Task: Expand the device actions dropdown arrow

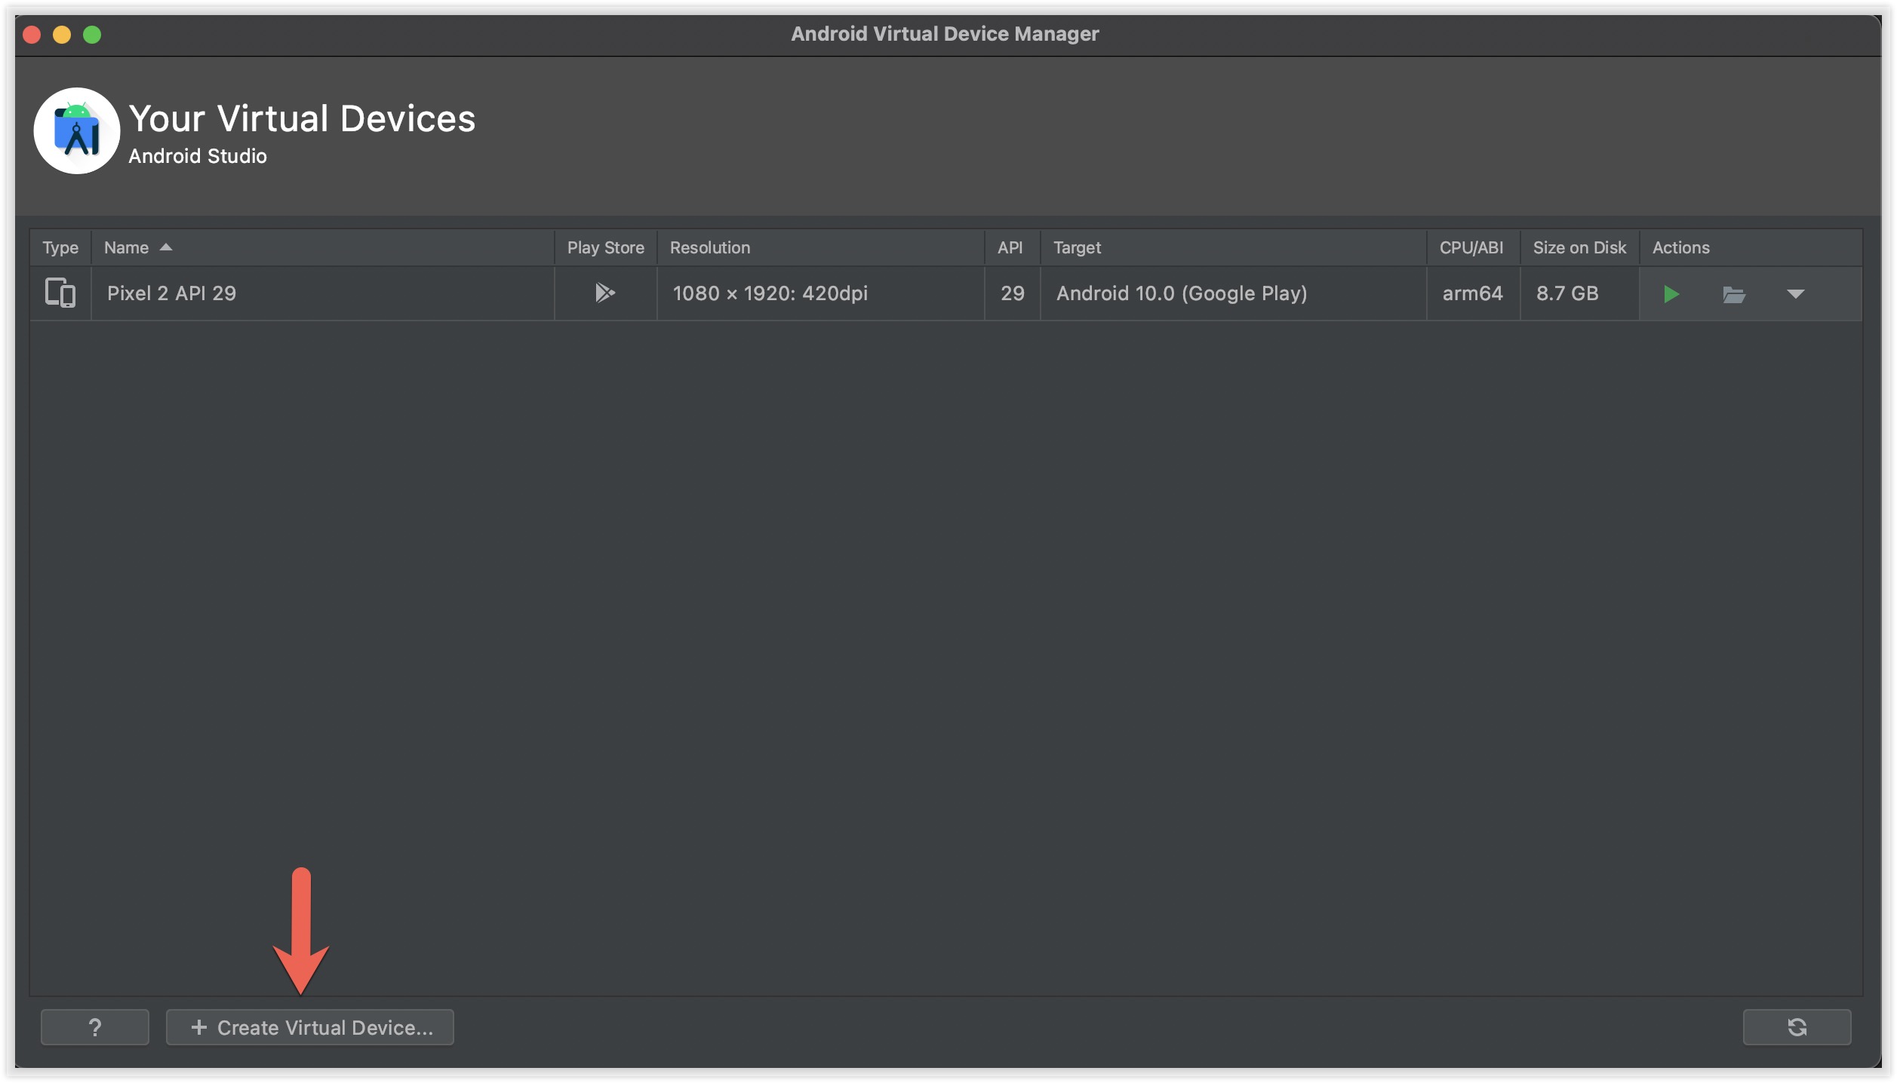Action: pyautogui.click(x=1795, y=294)
